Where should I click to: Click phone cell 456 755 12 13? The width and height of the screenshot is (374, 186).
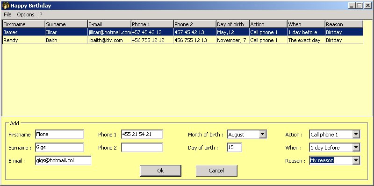194,40
